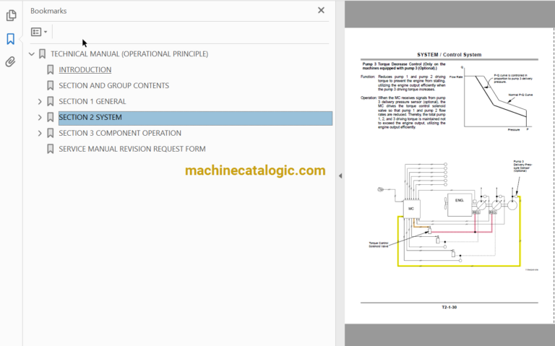Expand SECTION 2 SYSTEM bookmark
The width and height of the screenshot is (555, 346).
pyautogui.click(x=40, y=118)
